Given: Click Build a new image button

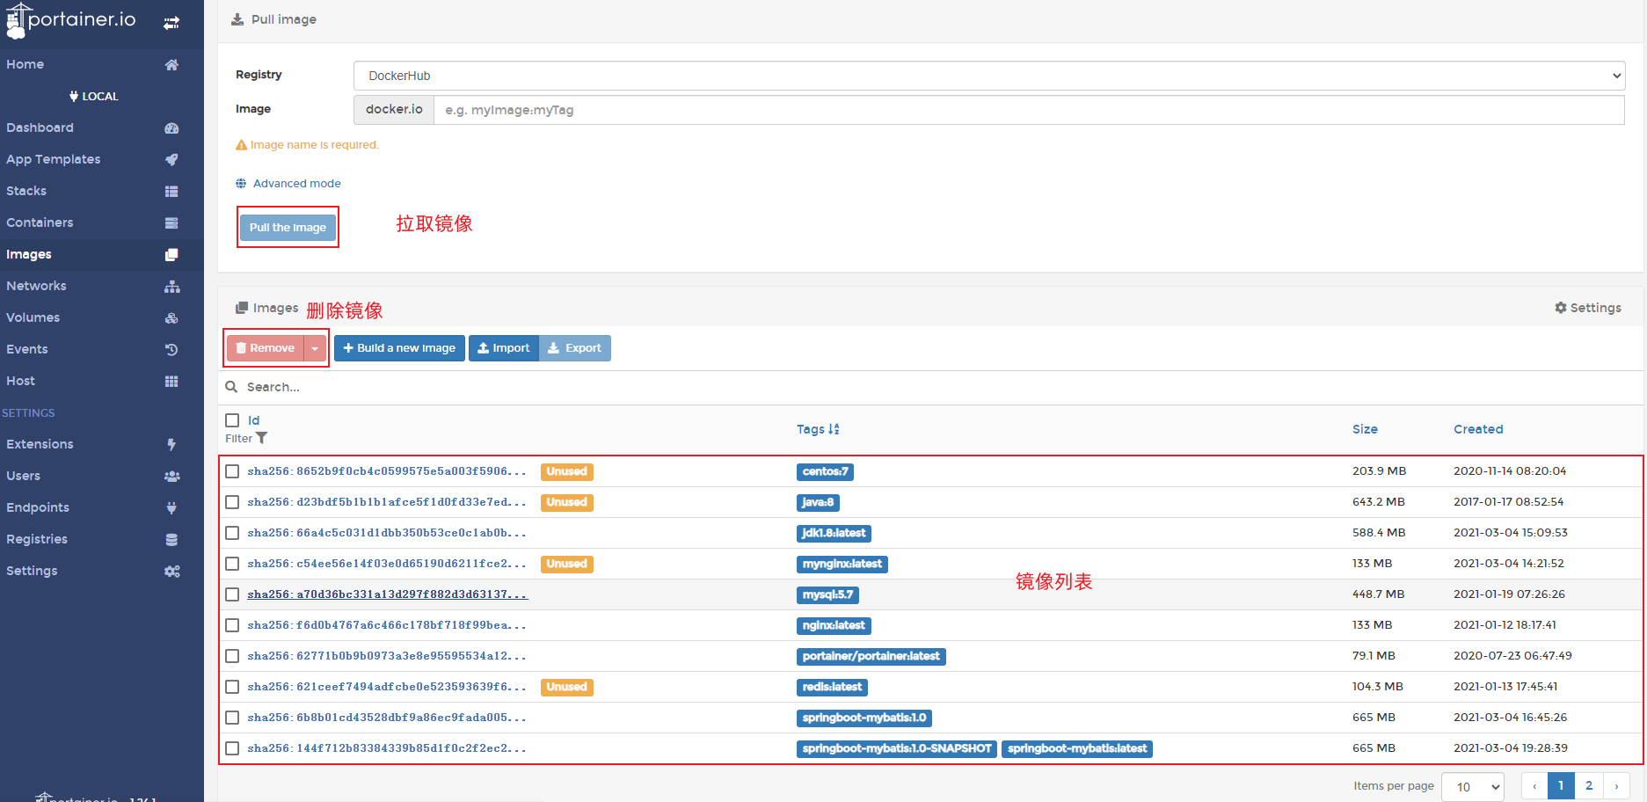Looking at the screenshot, I should pyautogui.click(x=399, y=348).
